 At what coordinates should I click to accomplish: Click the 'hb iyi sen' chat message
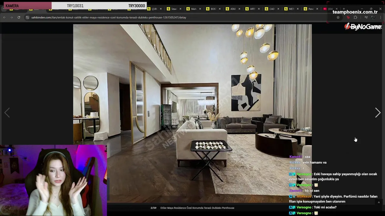(304, 191)
